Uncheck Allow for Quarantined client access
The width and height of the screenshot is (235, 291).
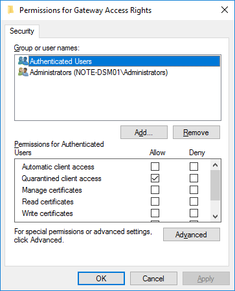155,178
